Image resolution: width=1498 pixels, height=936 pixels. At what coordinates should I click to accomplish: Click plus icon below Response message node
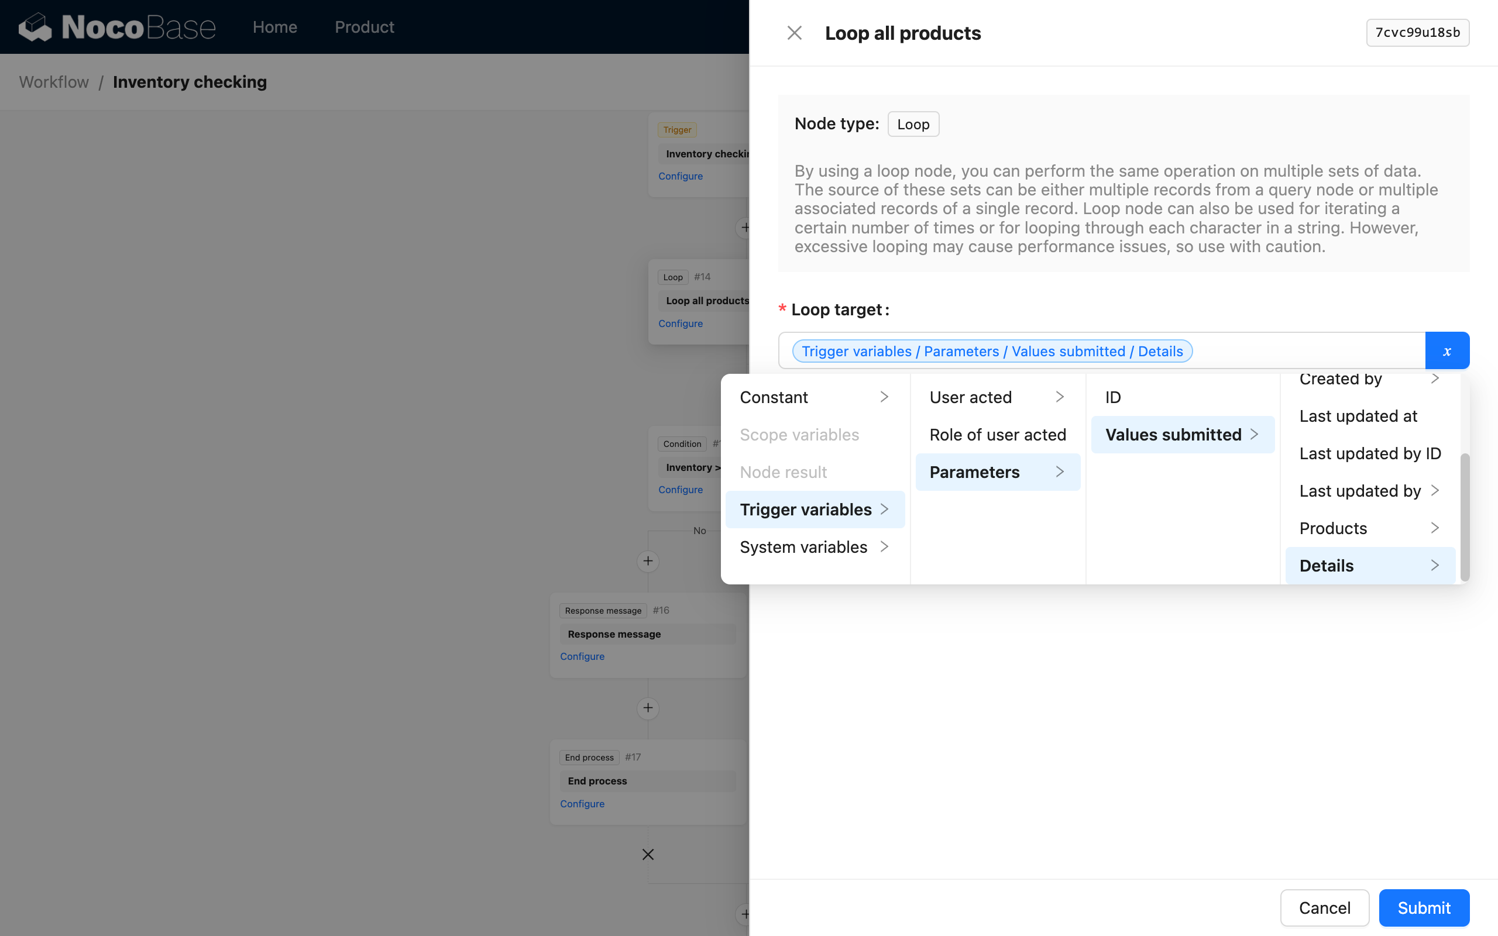point(648,708)
